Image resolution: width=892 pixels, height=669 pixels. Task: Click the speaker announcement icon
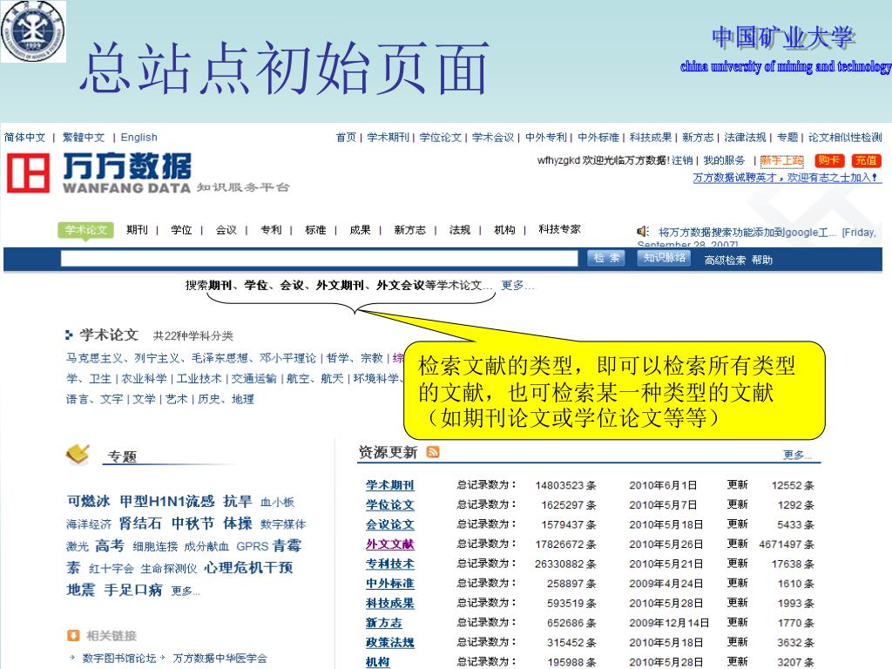coord(643,232)
